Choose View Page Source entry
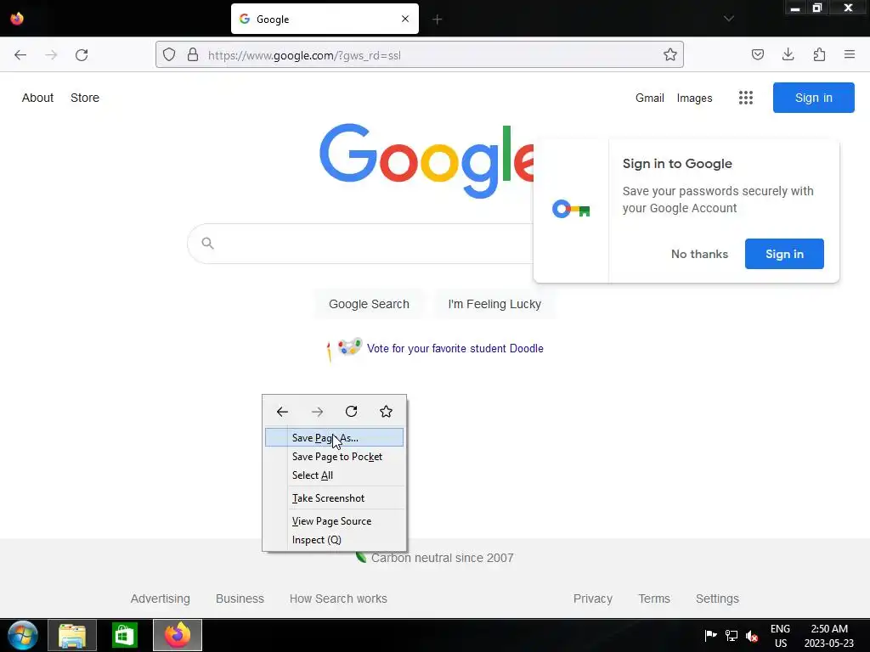The height and width of the screenshot is (652, 870). 334,521
